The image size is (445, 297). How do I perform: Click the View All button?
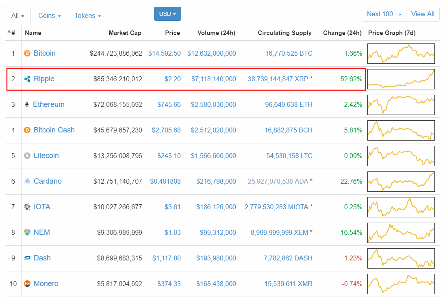point(423,14)
